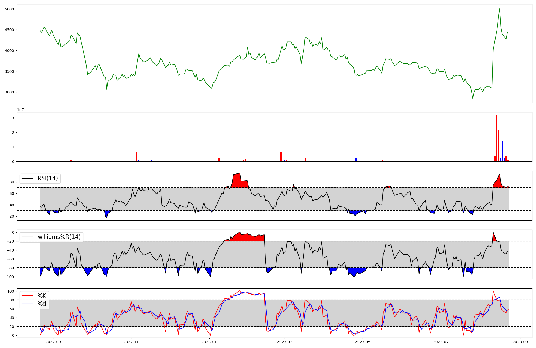This screenshot has width=536, height=348.
Task: Select the %d legend entry text
Action: (x=42, y=304)
